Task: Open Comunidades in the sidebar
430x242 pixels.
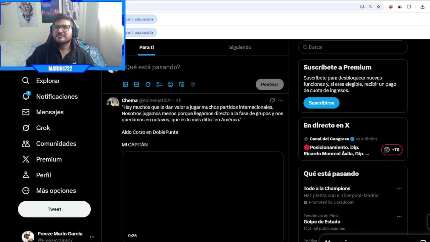Action: pos(49,144)
